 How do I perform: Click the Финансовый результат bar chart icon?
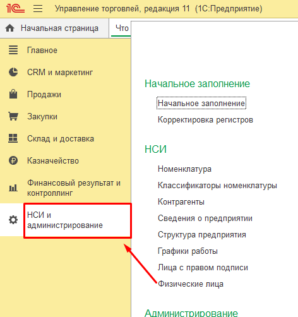tap(13, 188)
